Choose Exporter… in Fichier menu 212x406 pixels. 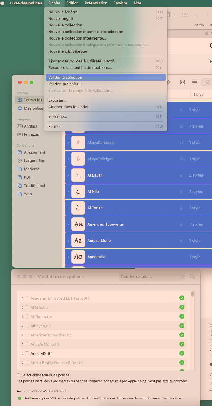106,100
